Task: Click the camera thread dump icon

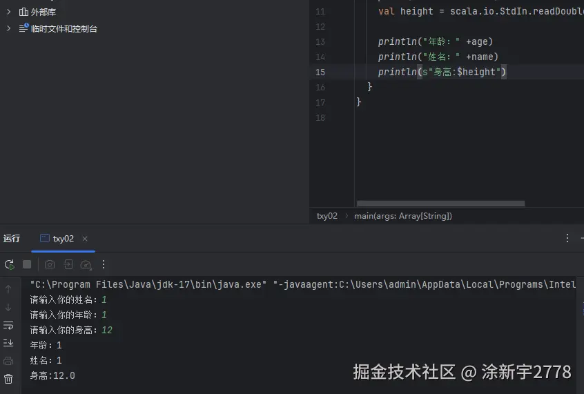Action: pyautogui.click(x=50, y=264)
